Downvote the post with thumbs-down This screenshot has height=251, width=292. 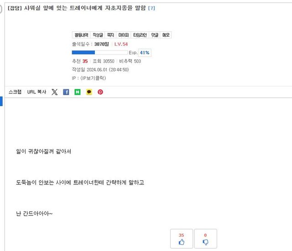[x=205, y=239]
